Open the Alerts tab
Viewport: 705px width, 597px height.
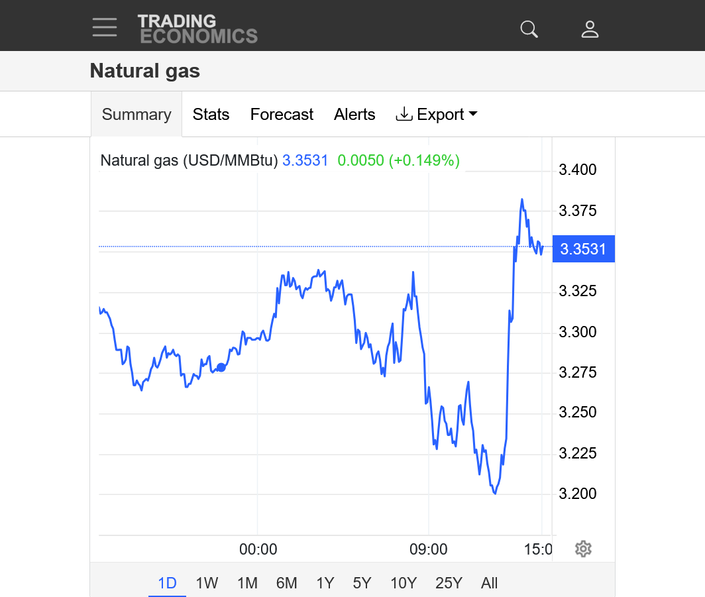pyautogui.click(x=354, y=115)
